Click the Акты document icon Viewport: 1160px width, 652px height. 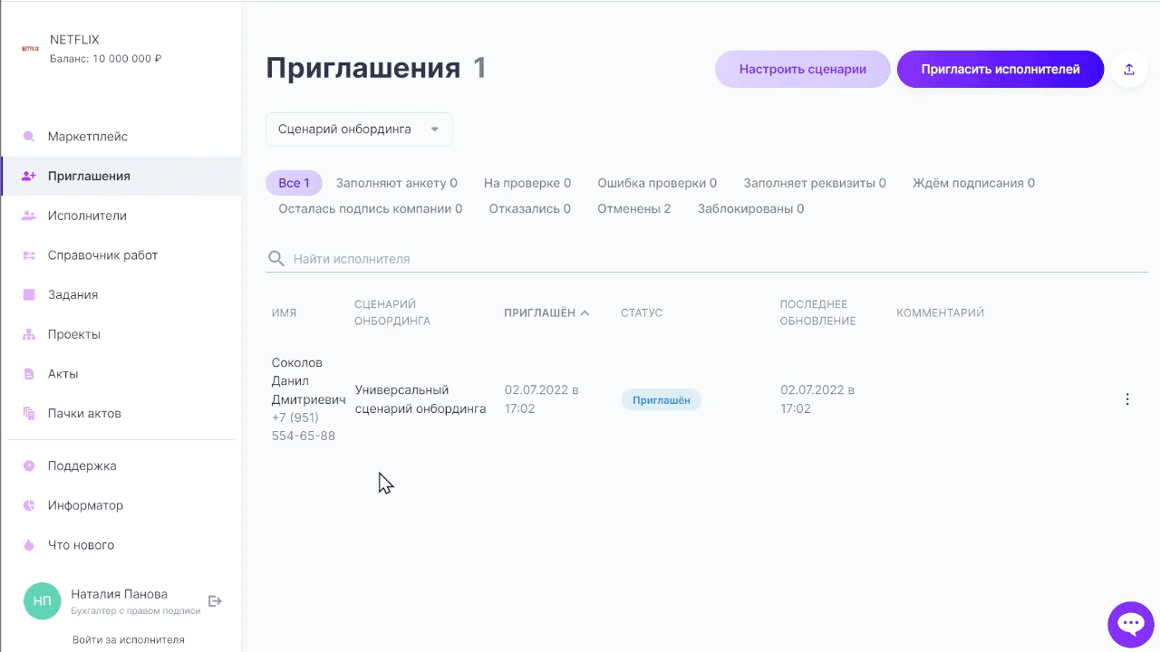coord(29,374)
